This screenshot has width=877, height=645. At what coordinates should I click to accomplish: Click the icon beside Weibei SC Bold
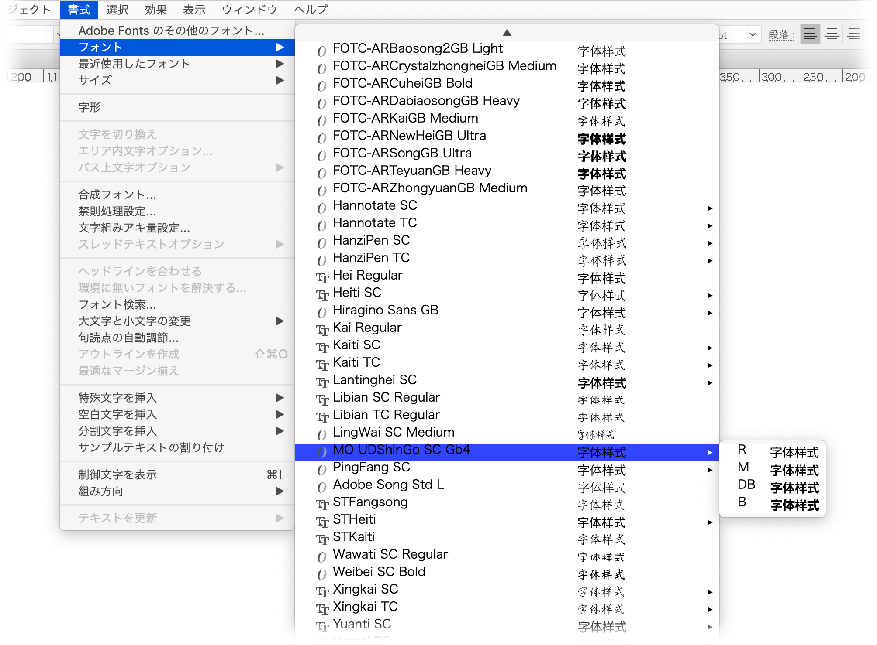(322, 574)
